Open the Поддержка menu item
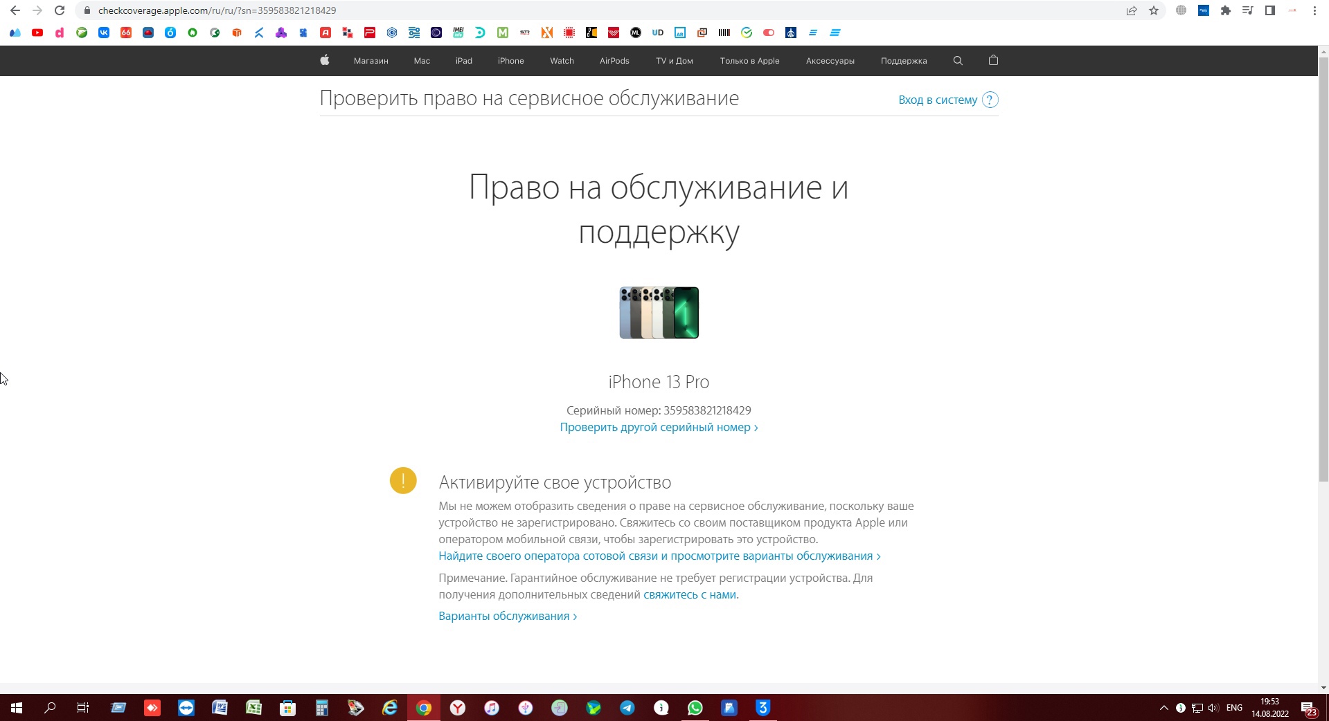Viewport: 1329px width, 721px height. click(x=904, y=61)
